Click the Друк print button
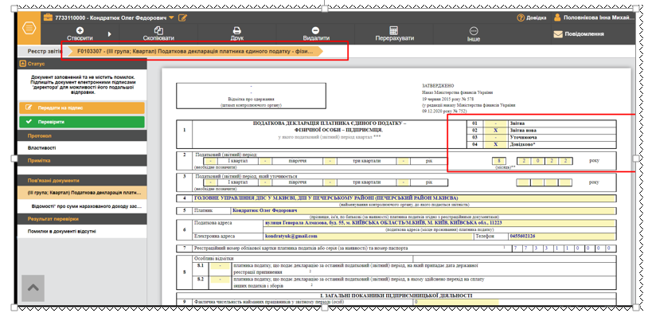Image resolution: width=652 pixels, height=317 pixels. pos(237,34)
